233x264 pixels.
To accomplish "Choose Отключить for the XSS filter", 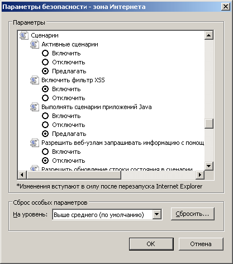I will [45, 98].
